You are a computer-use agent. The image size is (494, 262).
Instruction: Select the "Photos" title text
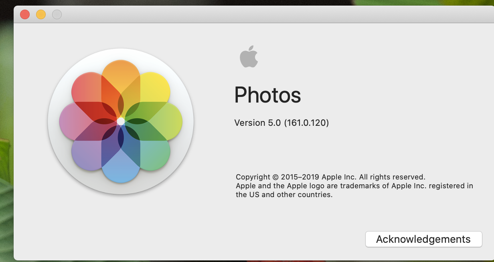click(267, 95)
